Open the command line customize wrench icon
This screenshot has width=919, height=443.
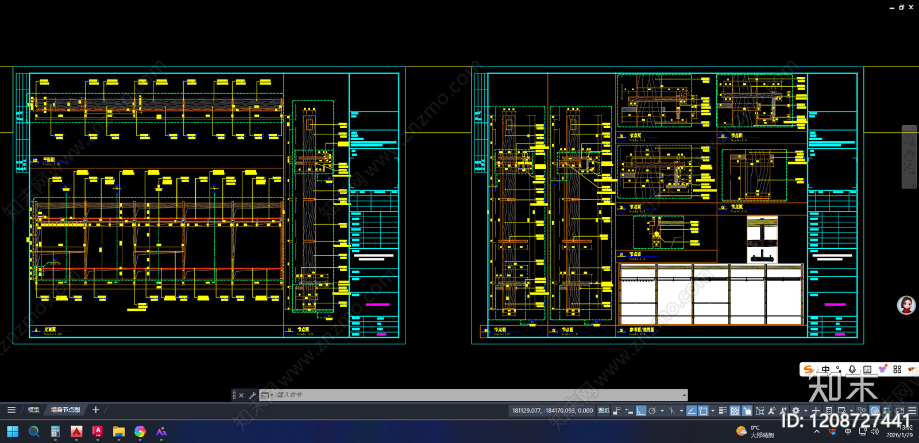[x=252, y=395]
